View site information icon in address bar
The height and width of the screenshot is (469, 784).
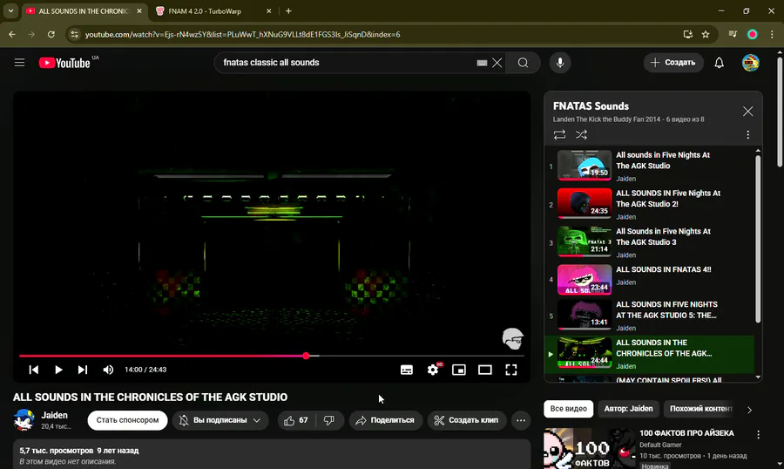(x=75, y=35)
